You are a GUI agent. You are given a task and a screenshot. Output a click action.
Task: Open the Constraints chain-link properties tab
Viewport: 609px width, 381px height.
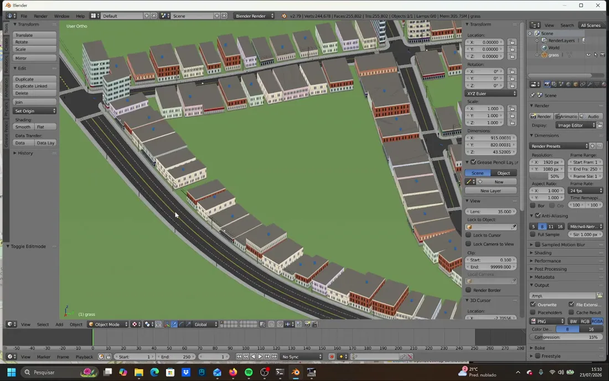coord(582,84)
